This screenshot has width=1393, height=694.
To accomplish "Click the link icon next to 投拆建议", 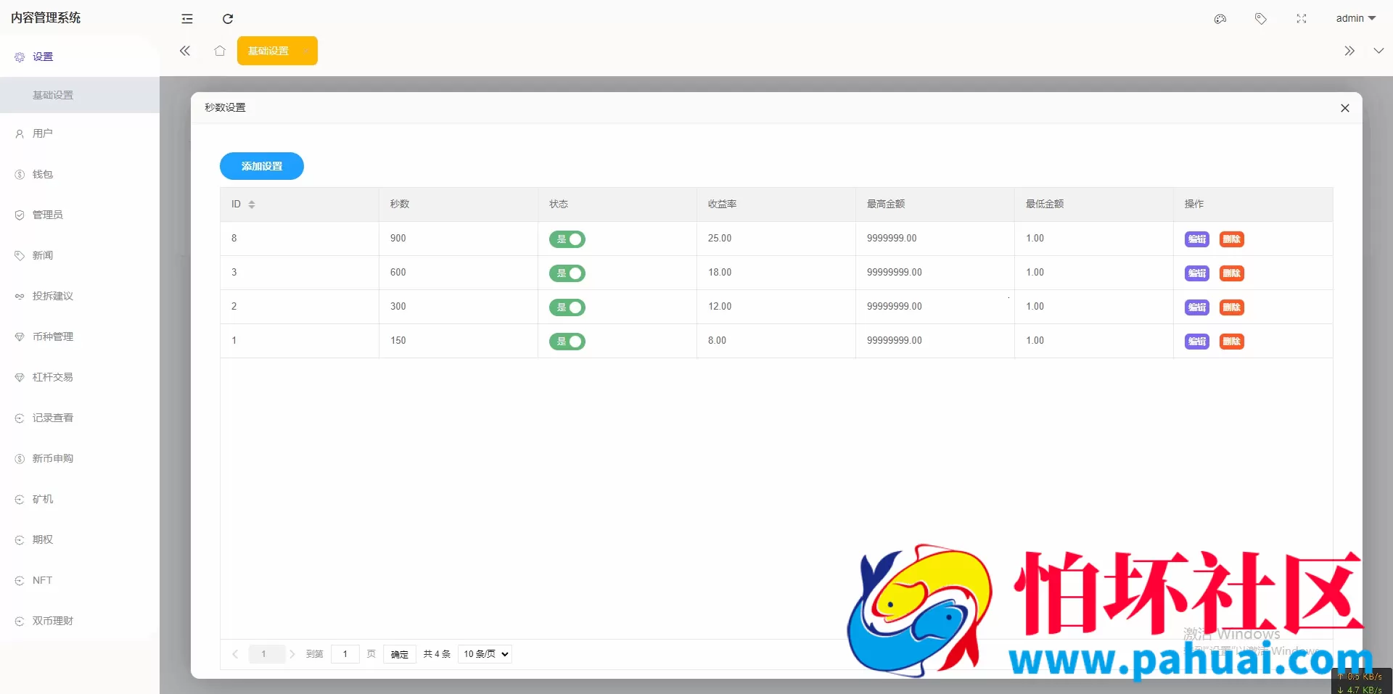I will (20, 297).
